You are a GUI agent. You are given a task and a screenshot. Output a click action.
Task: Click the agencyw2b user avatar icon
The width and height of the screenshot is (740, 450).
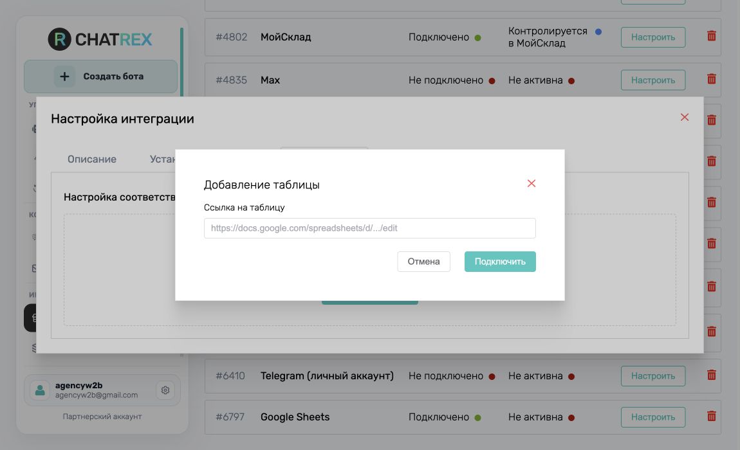tap(40, 390)
